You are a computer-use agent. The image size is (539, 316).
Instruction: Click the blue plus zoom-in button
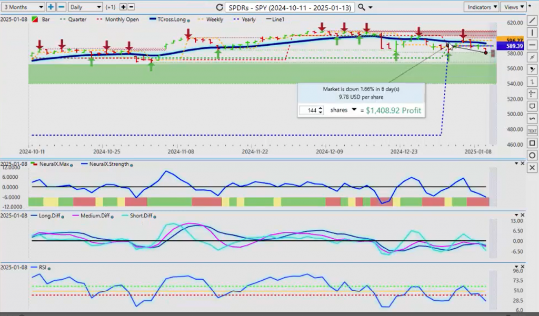(51, 7)
